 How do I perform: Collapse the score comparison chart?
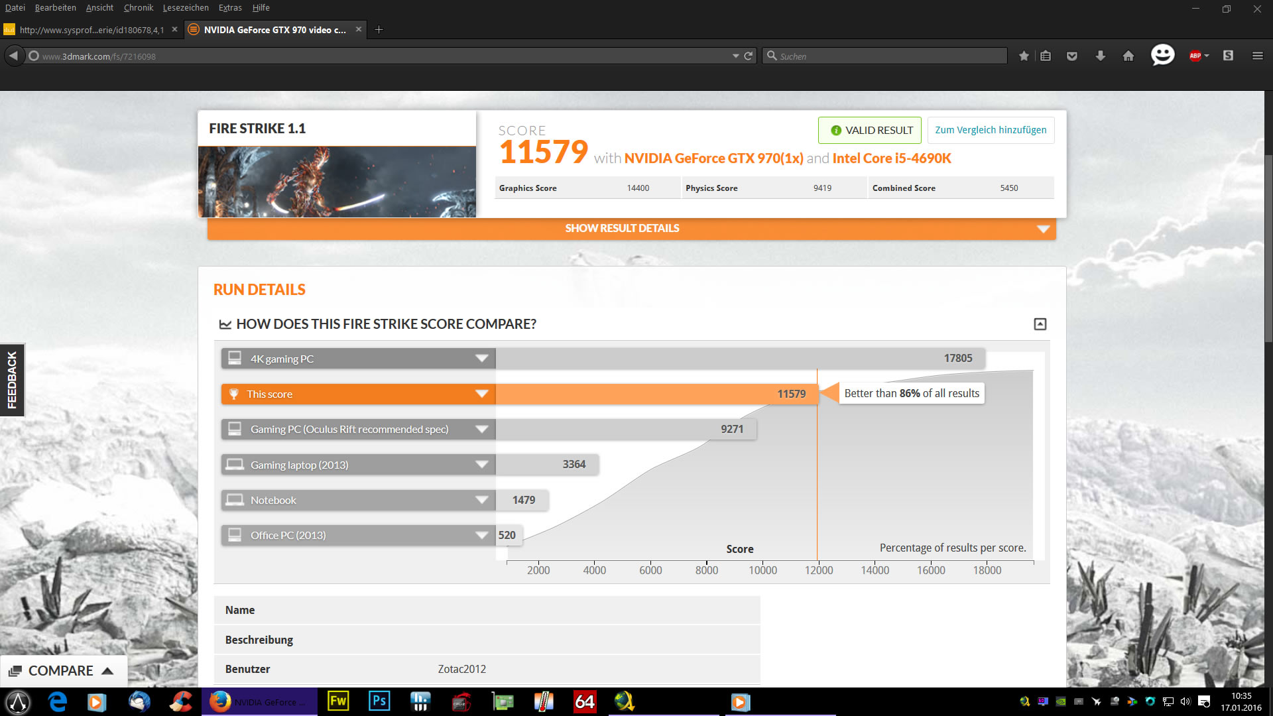click(x=1040, y=324)
